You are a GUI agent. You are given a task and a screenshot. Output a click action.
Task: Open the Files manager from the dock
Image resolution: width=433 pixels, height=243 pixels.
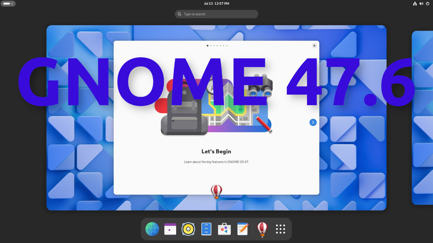pyautogui.click(x=206, y=229)
